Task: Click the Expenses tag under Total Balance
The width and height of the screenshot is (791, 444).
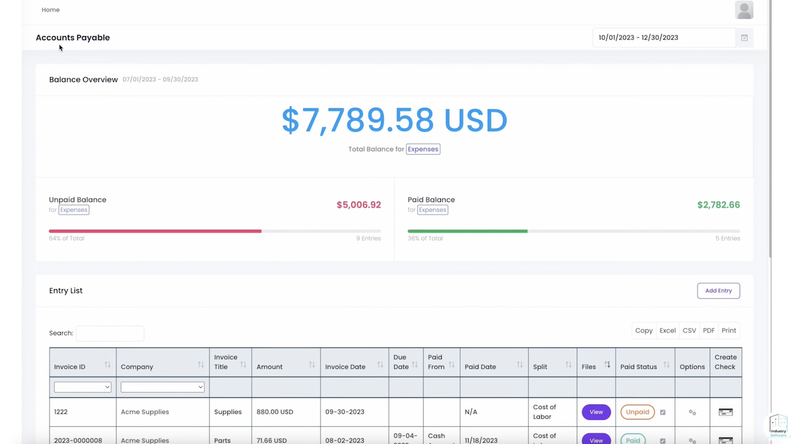Action: click(x=423, y=149)
